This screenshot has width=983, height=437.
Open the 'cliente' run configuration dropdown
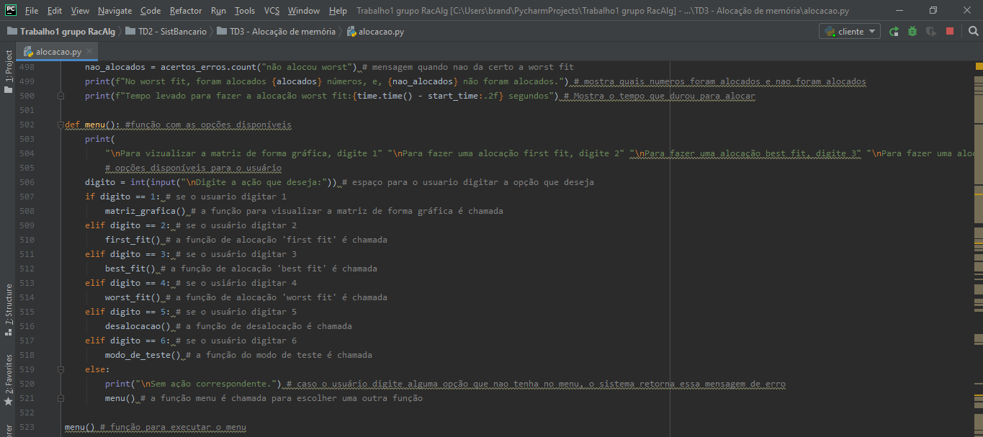coord(850,32)
